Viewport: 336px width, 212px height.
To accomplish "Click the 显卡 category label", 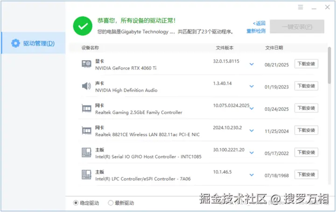I will pos(100,61).
